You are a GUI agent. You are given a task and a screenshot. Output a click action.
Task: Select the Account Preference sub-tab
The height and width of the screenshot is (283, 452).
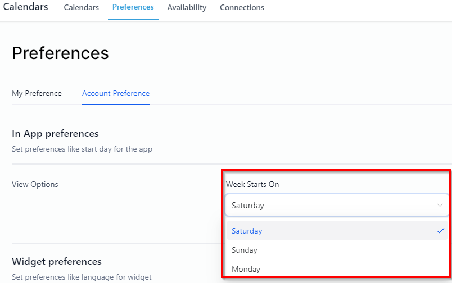pyautogui.click(x=116, y=93)
